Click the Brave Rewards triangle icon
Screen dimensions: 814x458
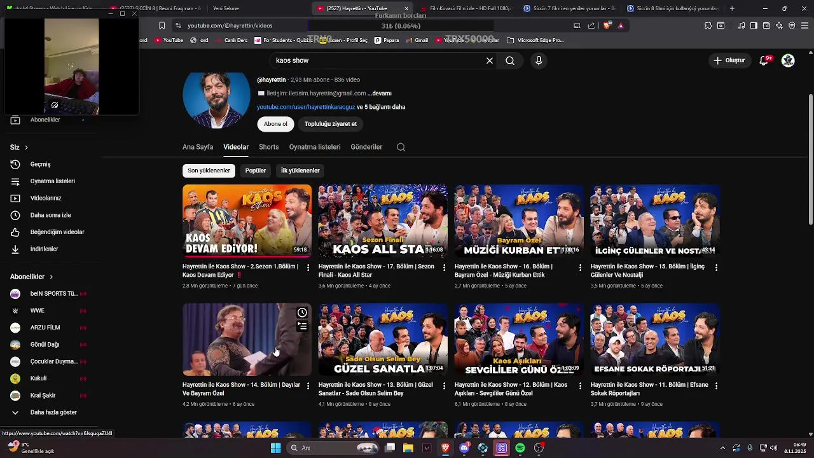click(621, 25)
